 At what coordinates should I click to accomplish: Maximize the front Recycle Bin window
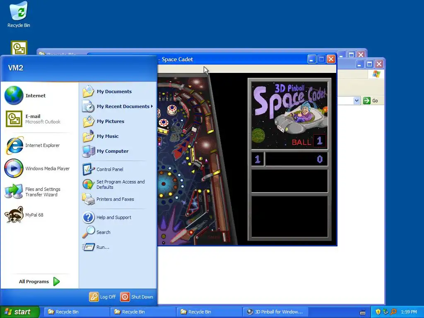[369, 64]
